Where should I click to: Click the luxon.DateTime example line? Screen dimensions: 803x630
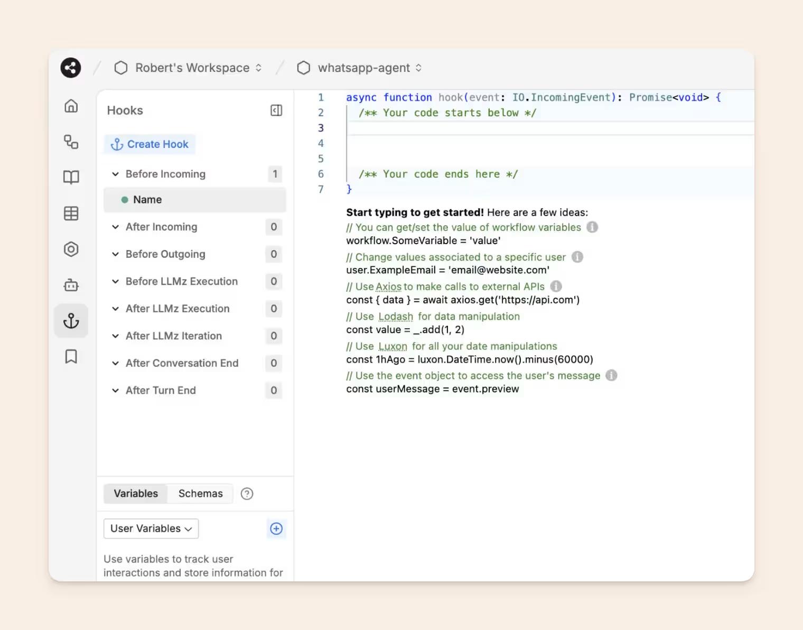point(470,359)
